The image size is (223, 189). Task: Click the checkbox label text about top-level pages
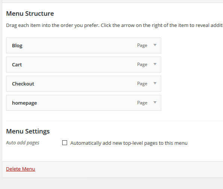129,143
